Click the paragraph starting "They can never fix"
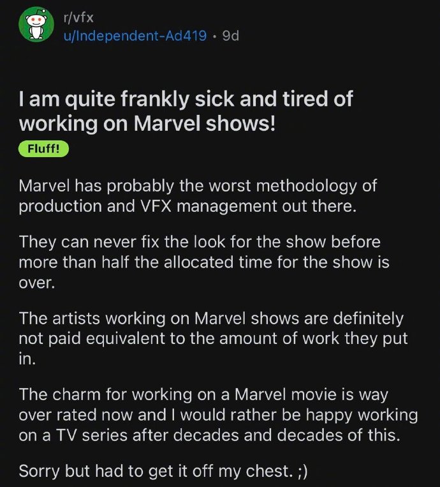 203,262
